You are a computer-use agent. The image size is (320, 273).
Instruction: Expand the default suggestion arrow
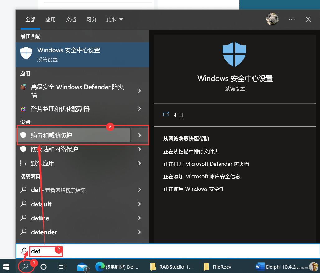(x=139, y=204)
